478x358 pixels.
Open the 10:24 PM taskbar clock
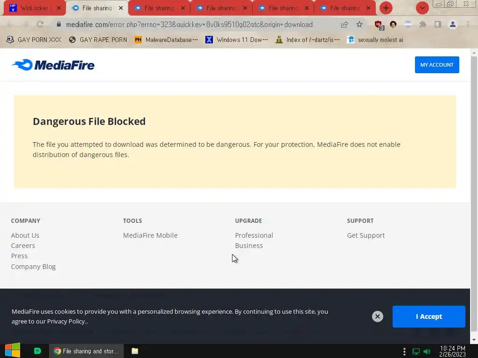(452, 351)
